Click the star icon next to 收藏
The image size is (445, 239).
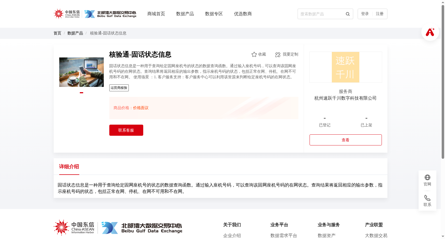click(x=254, y=54)
